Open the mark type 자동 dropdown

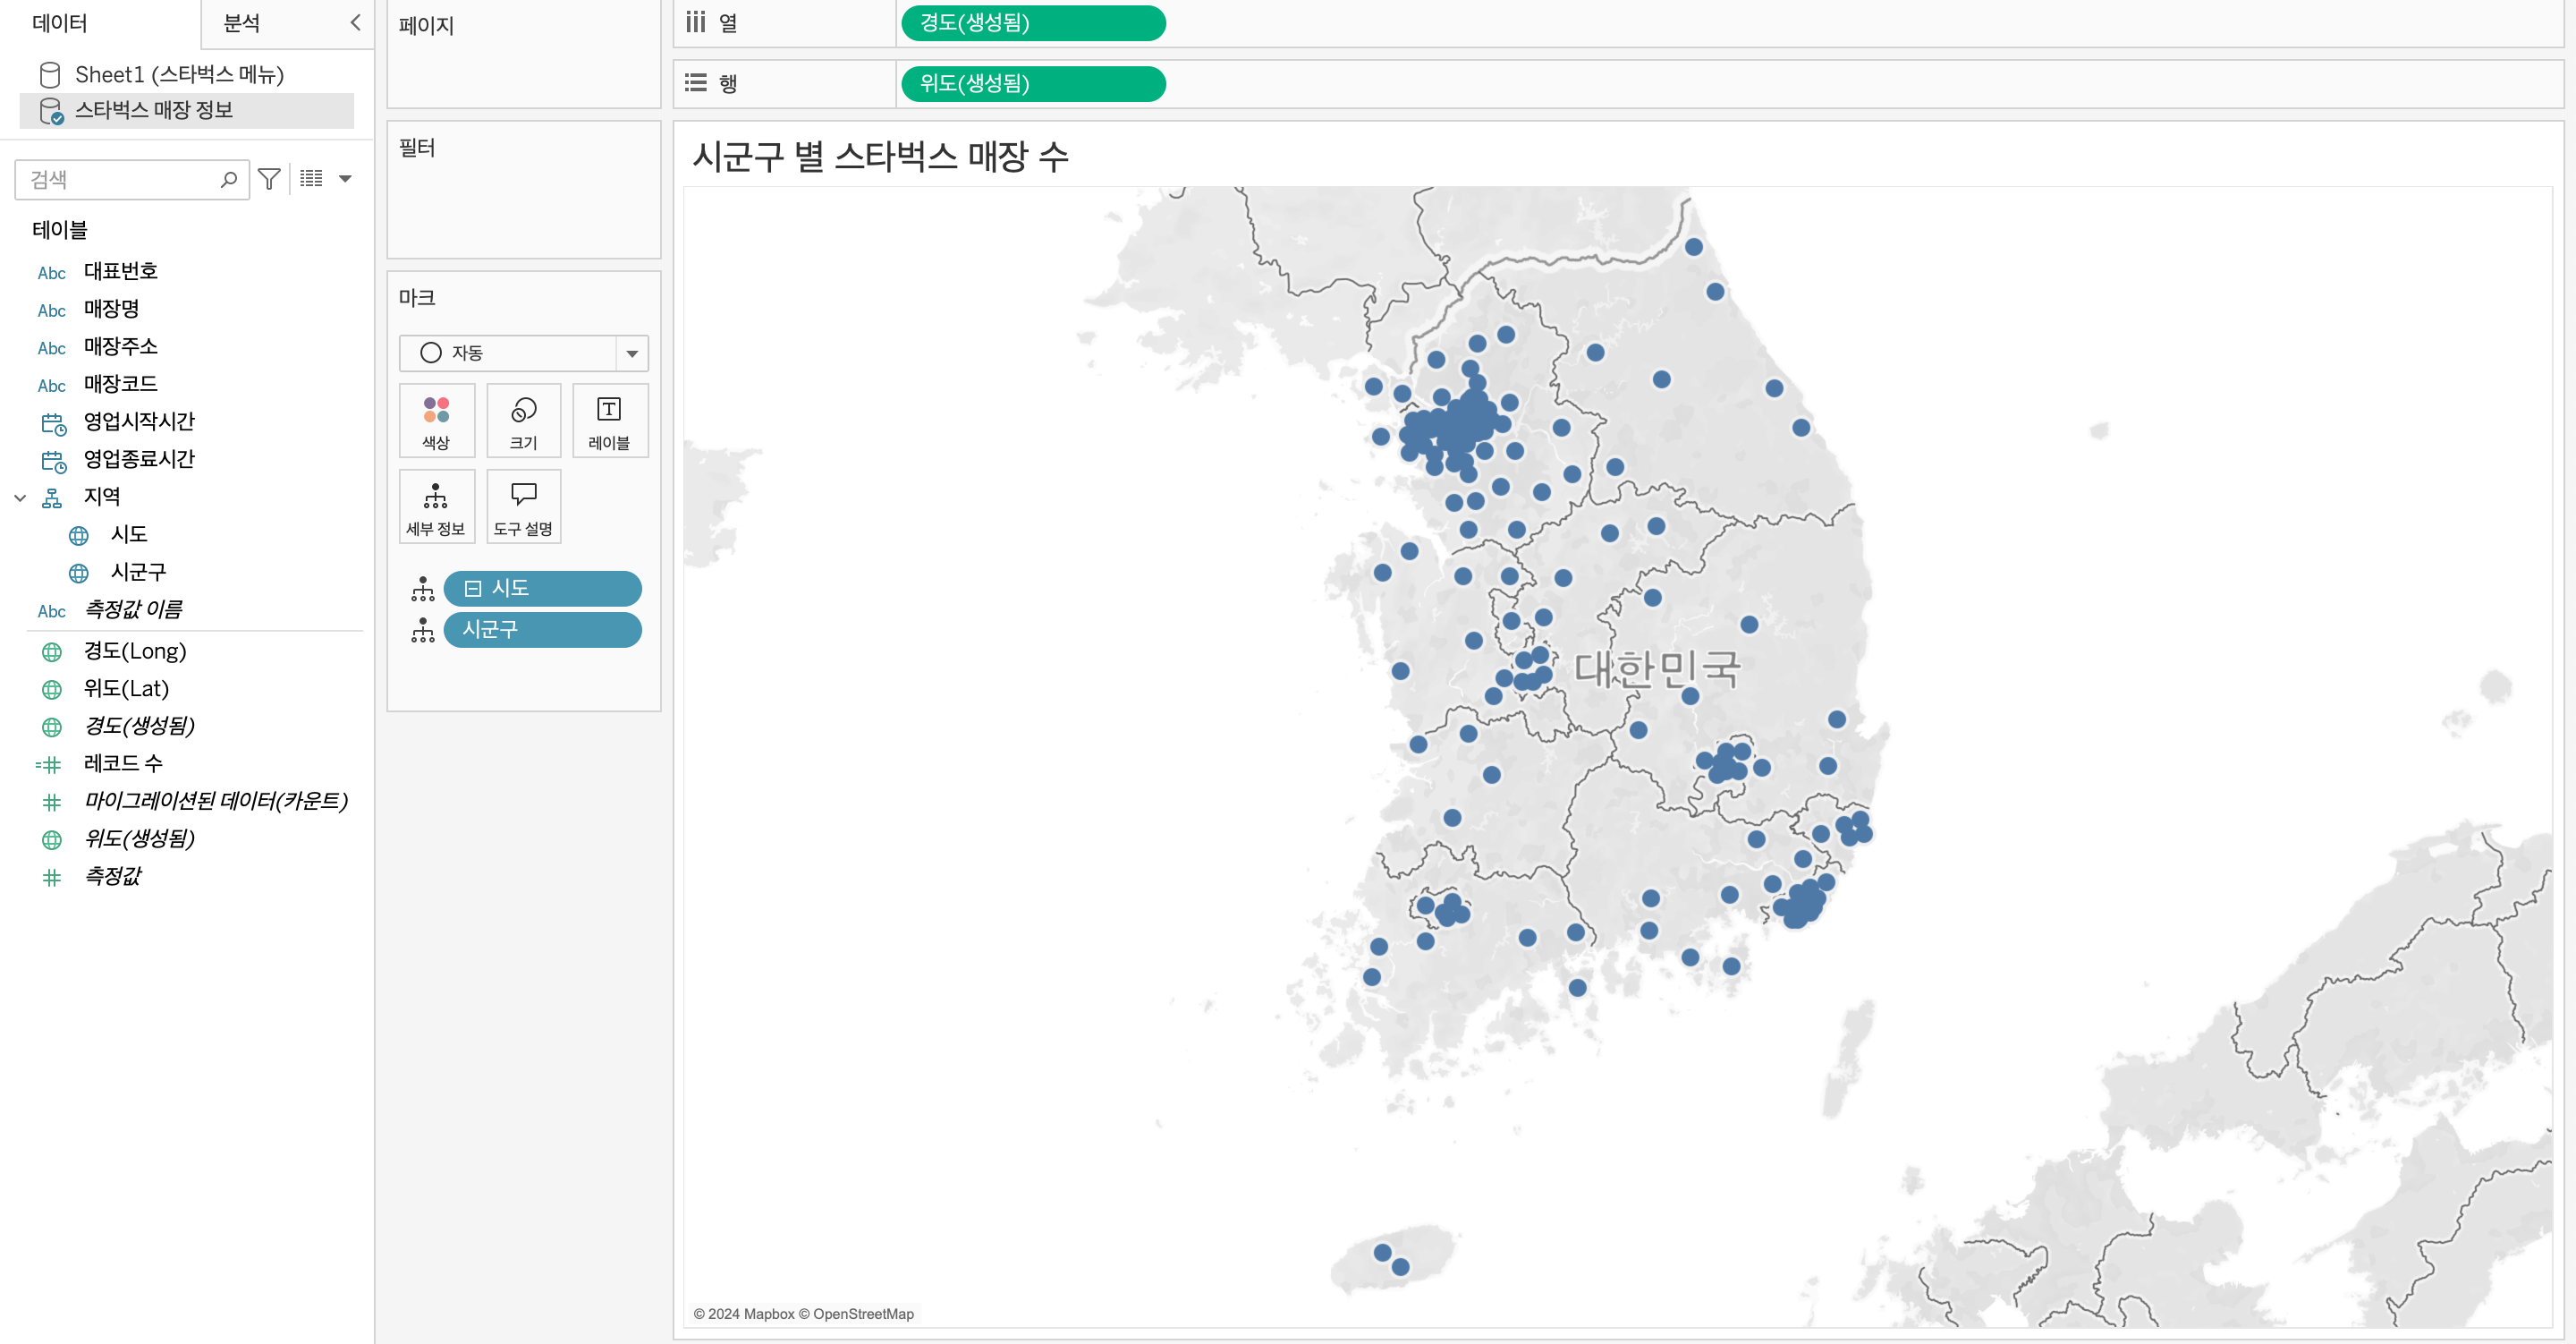[631, 353]
